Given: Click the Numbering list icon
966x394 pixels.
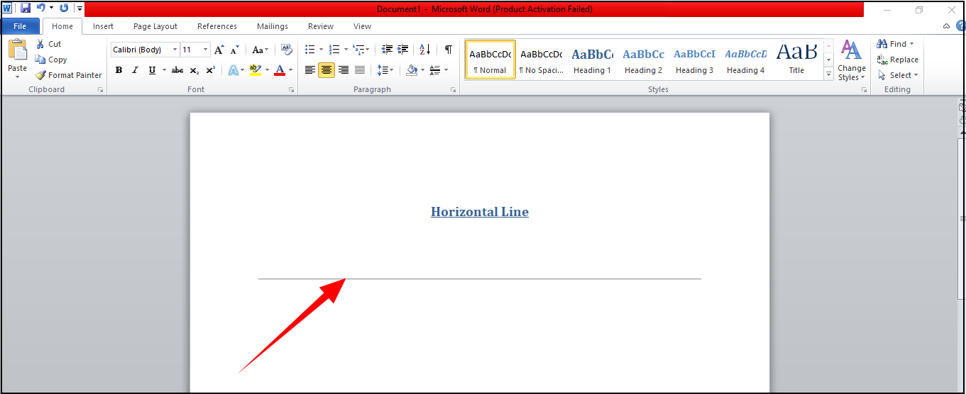Looking at the screenshot, I should [334, 50].
